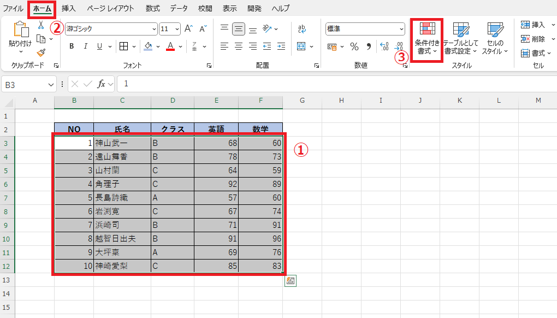
Task: Decrease decimal places
Action: click(x=399, y=46)
